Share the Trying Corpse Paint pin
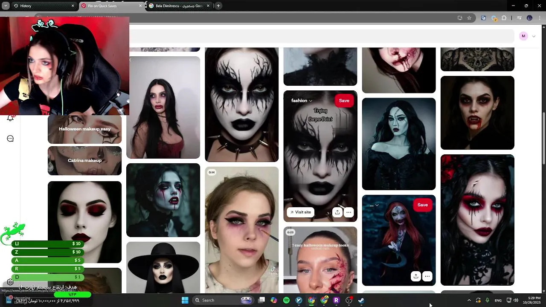Viewport: 546px width, 307px height. click(x=337, y=212)
